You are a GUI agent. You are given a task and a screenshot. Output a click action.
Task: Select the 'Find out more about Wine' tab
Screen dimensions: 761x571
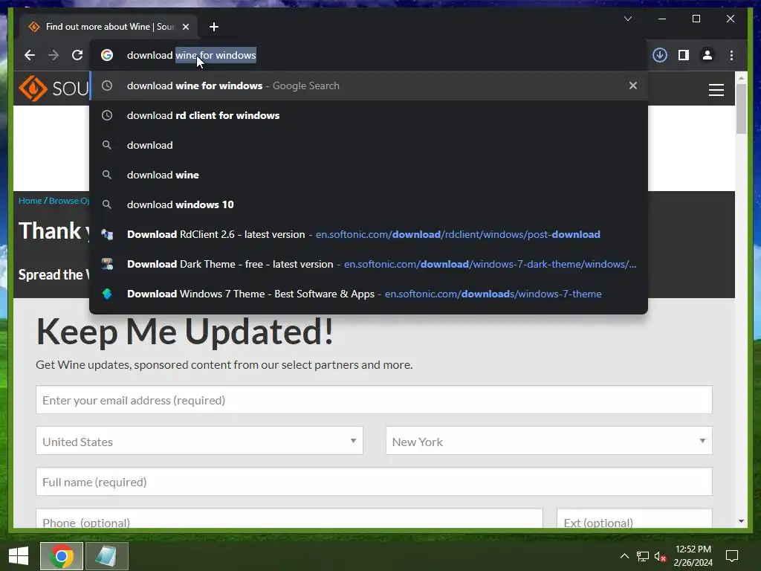coord(109,27)
